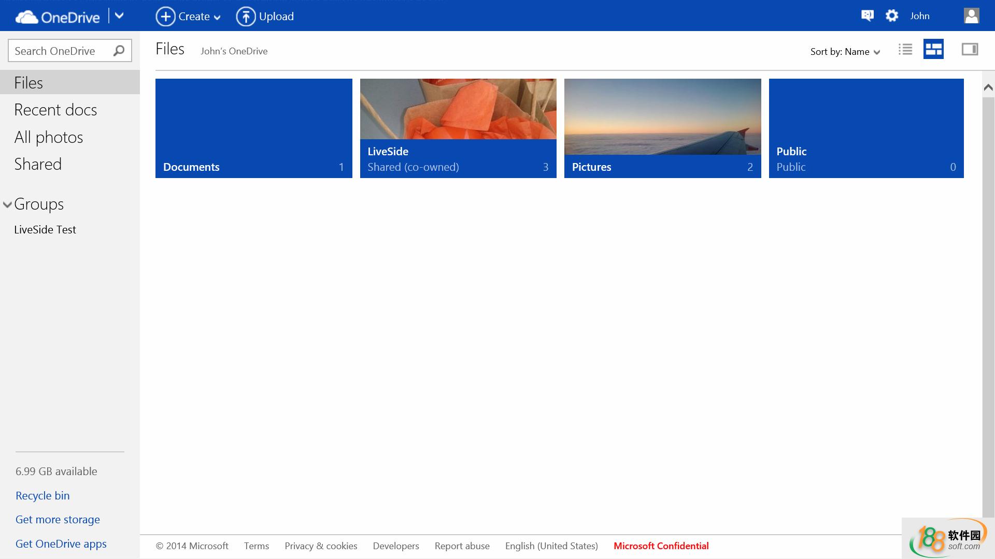Click Get more storage link
The width and height of the screenshot is (995, 559).
tap(58, 520)
